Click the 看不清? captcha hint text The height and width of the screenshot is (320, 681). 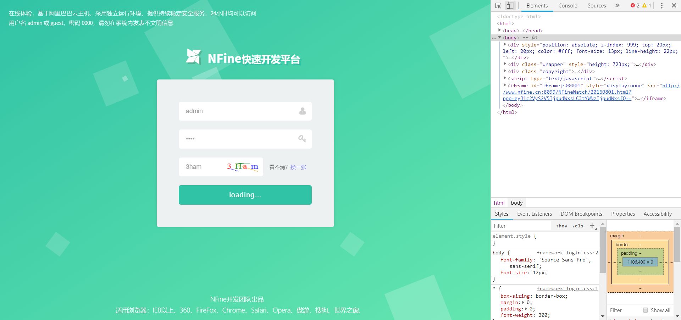[x=278, y=167]
